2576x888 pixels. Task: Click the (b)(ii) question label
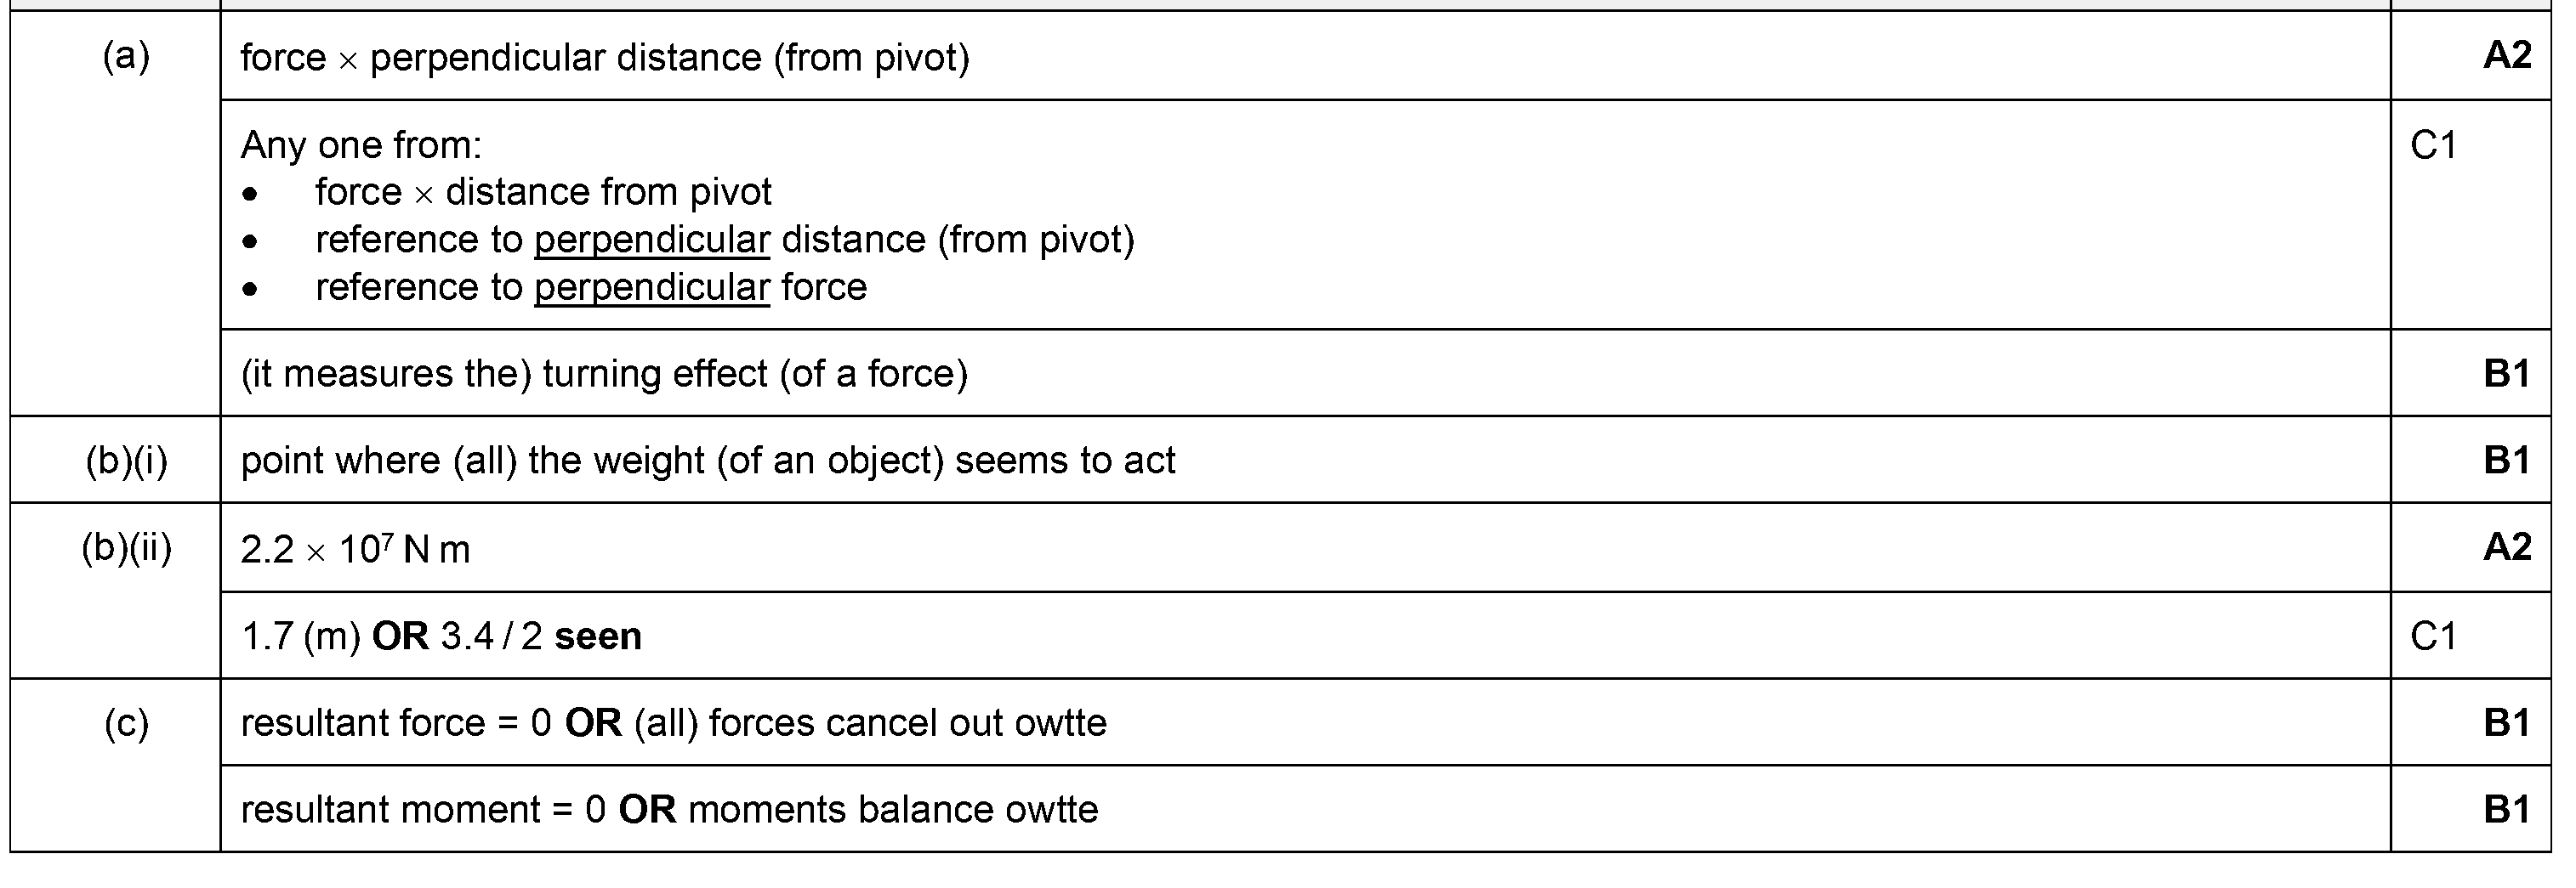(x=126, y=548)
